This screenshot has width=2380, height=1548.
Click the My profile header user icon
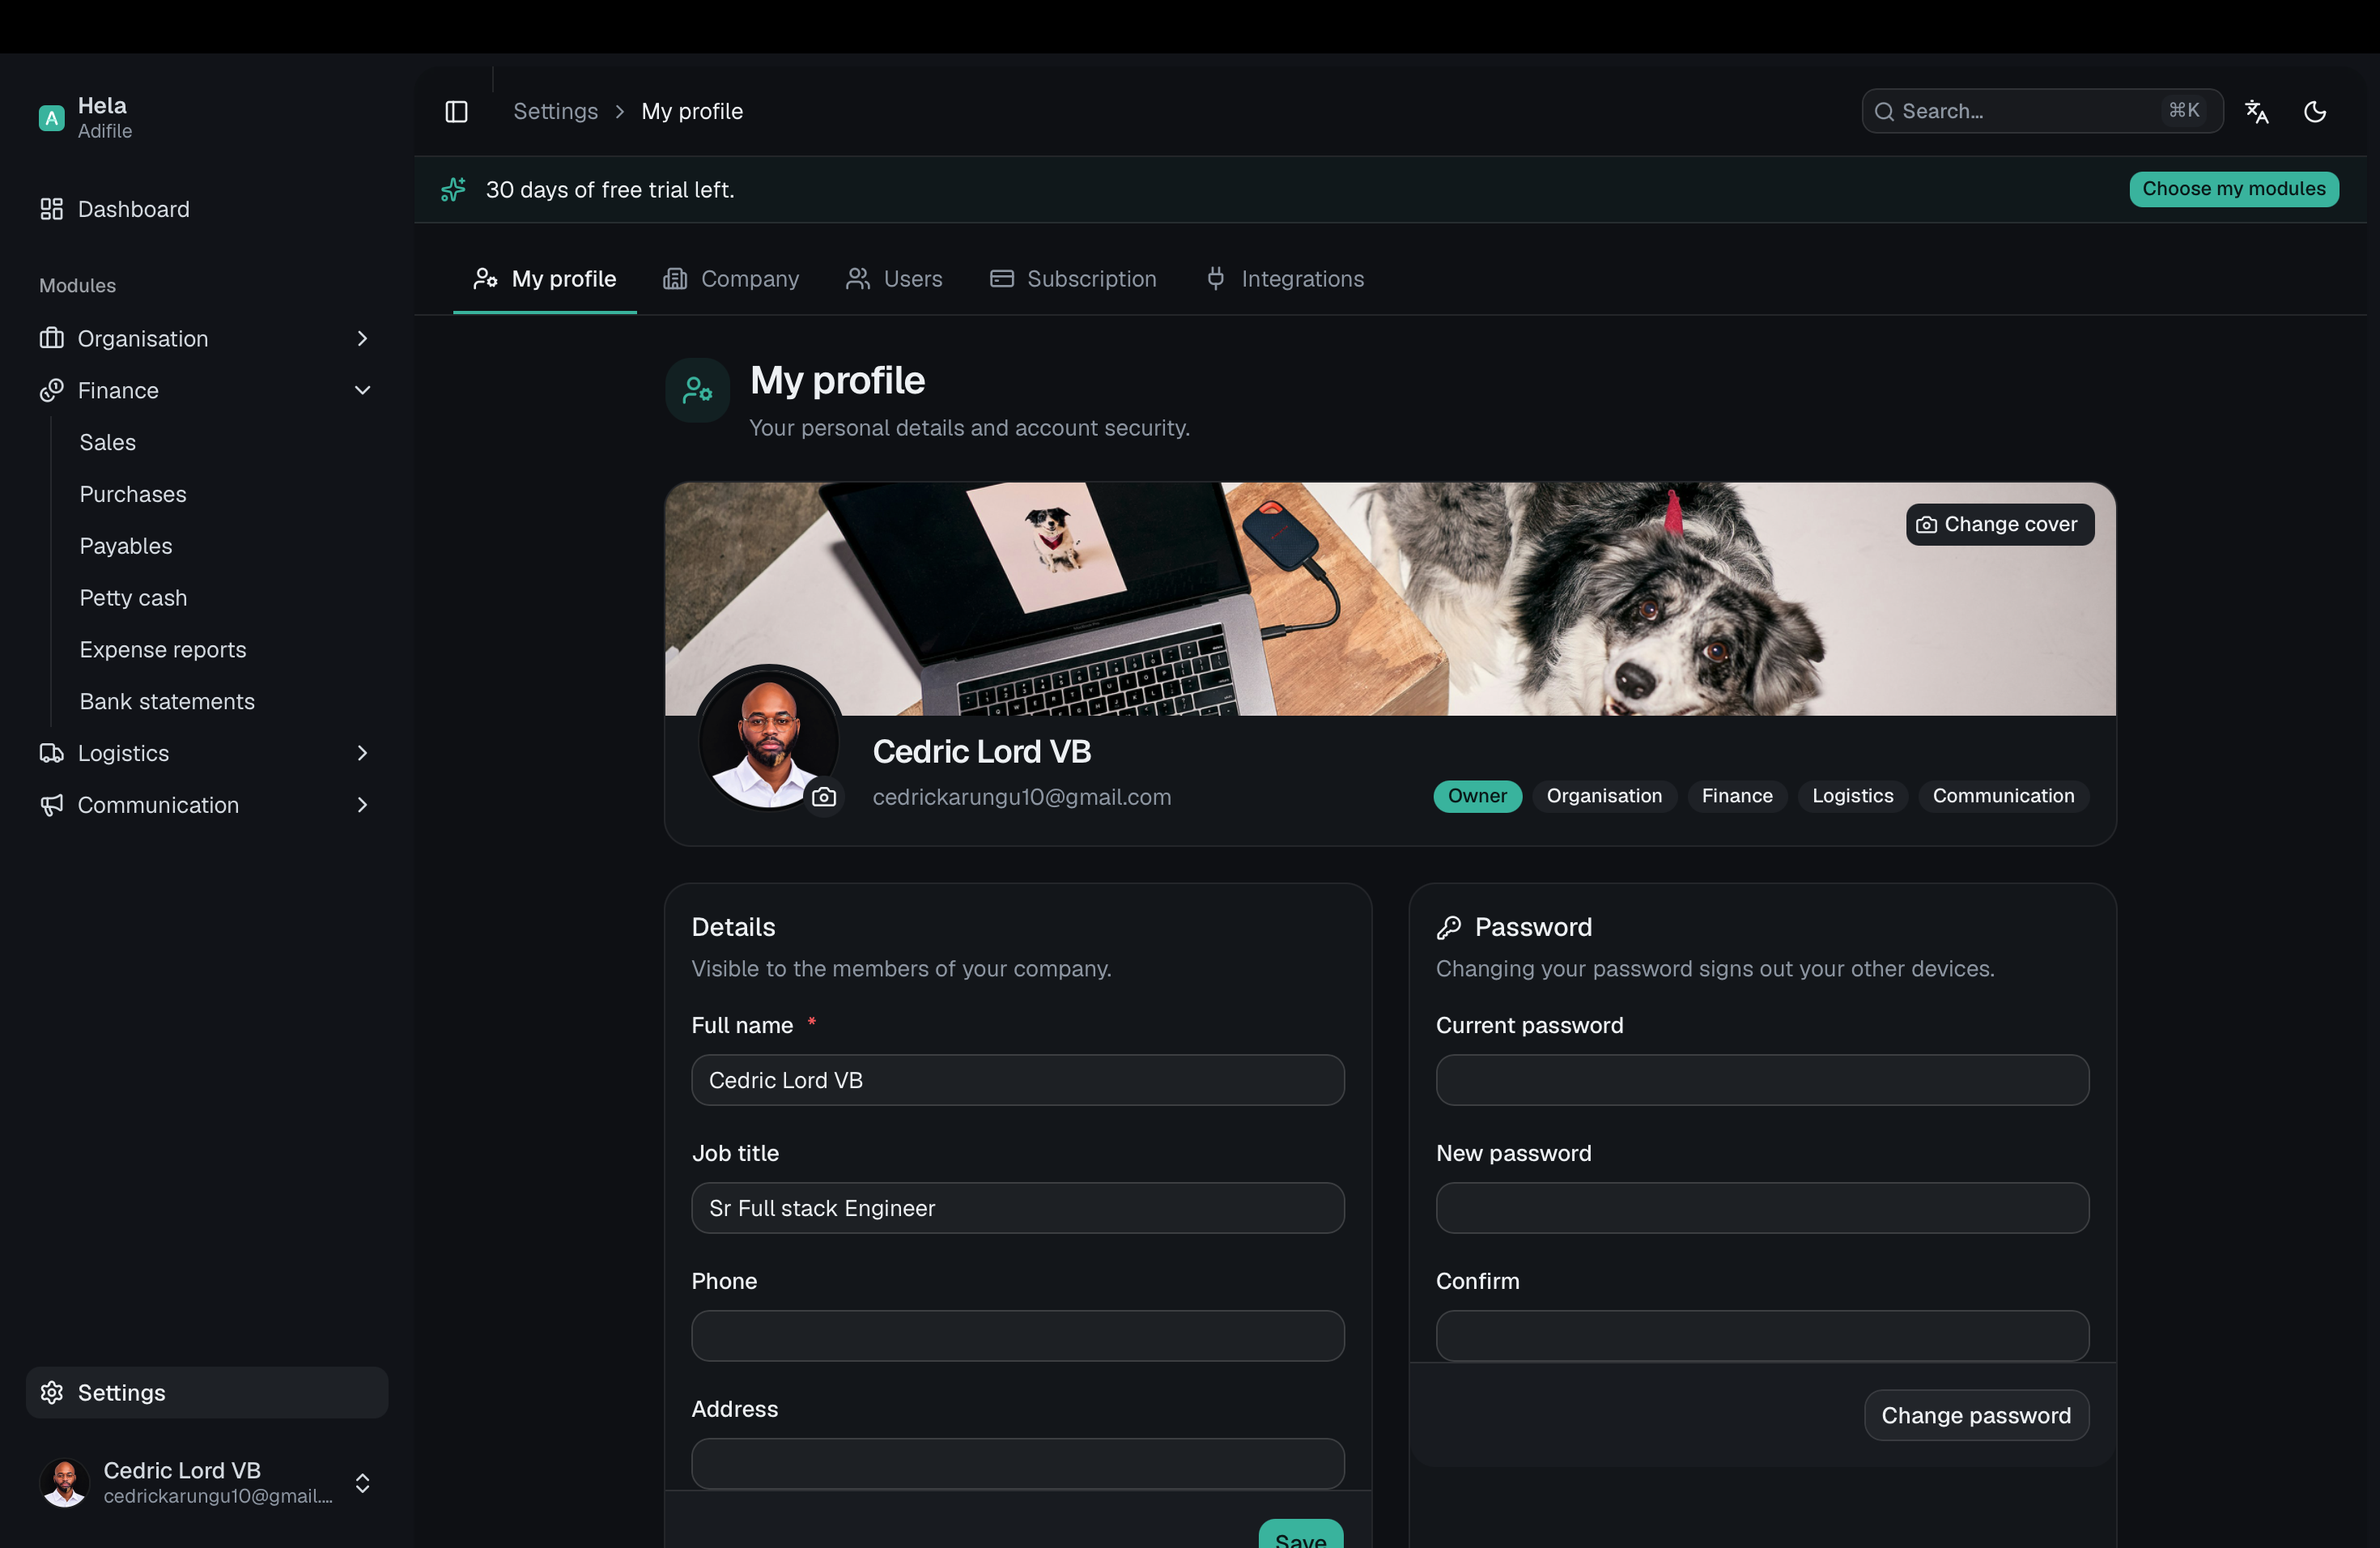coord(697,390)
